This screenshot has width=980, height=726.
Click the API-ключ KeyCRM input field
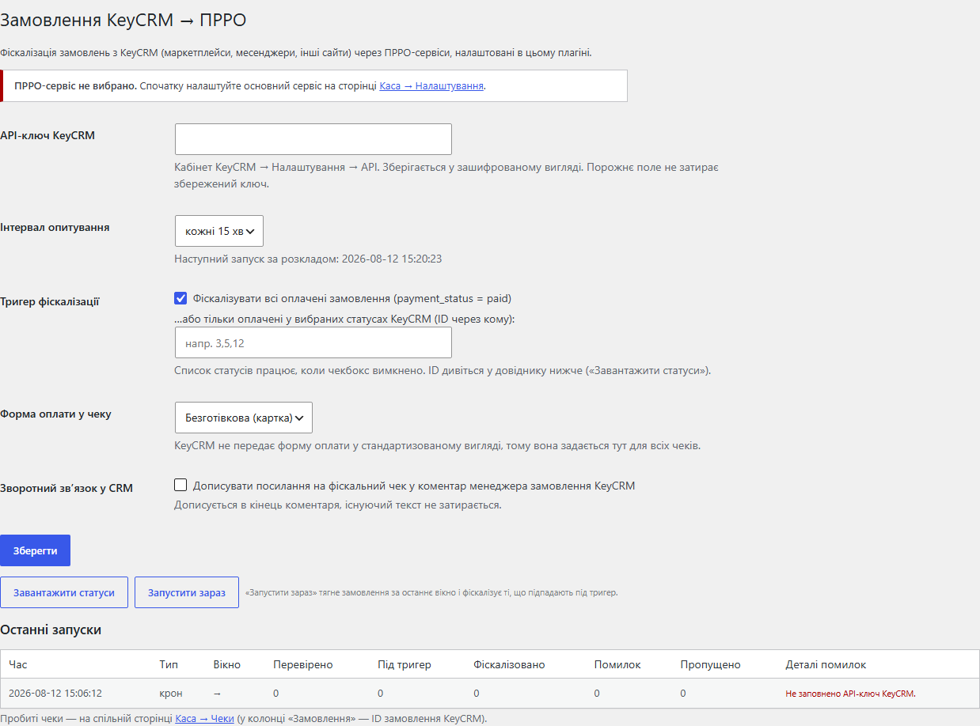(x=313, y=139)
